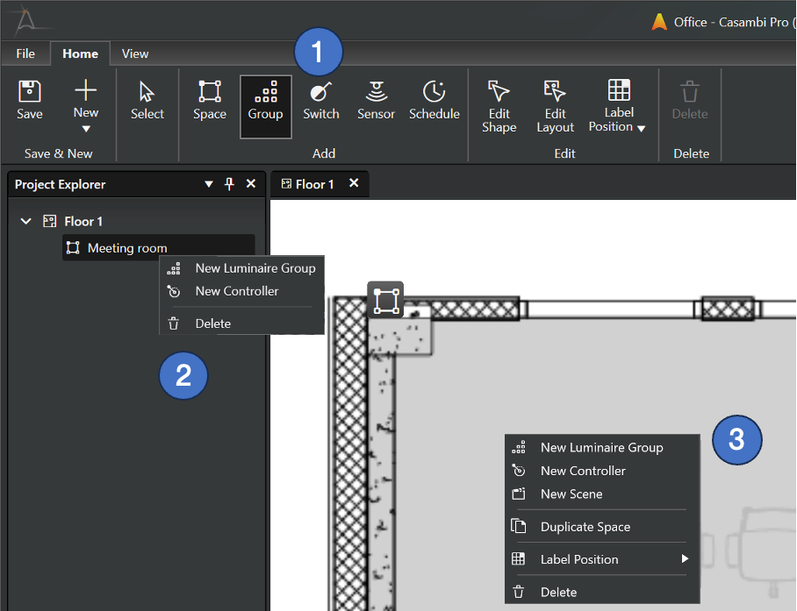Add a Sensor from the ribbon
797x611 pixels.
[376, 100]
